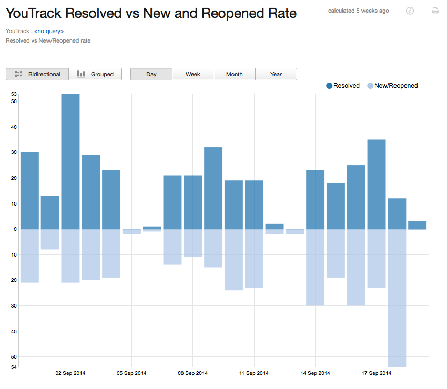The image size is (447, 389).
Task: Click the Grouped bars view icon
Action: pyautogui.click(x=82, y=74)
